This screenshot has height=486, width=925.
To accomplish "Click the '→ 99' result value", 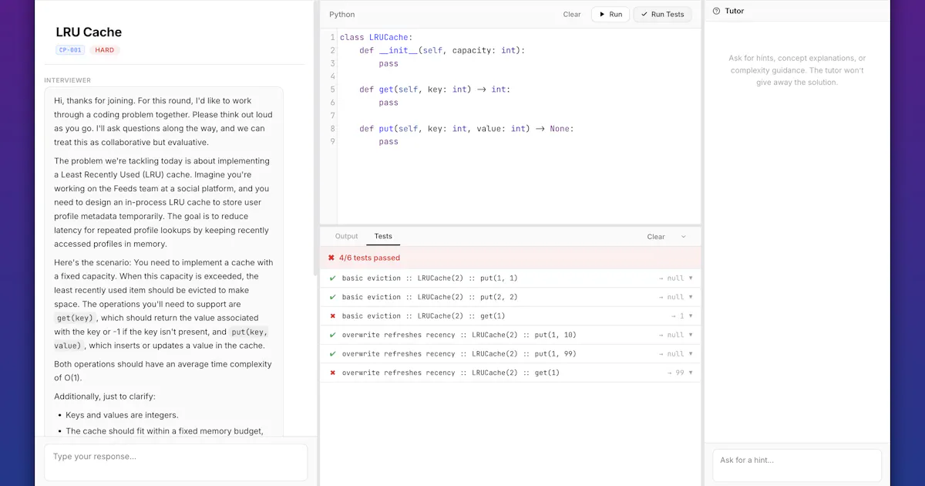I will coord(675,373).
